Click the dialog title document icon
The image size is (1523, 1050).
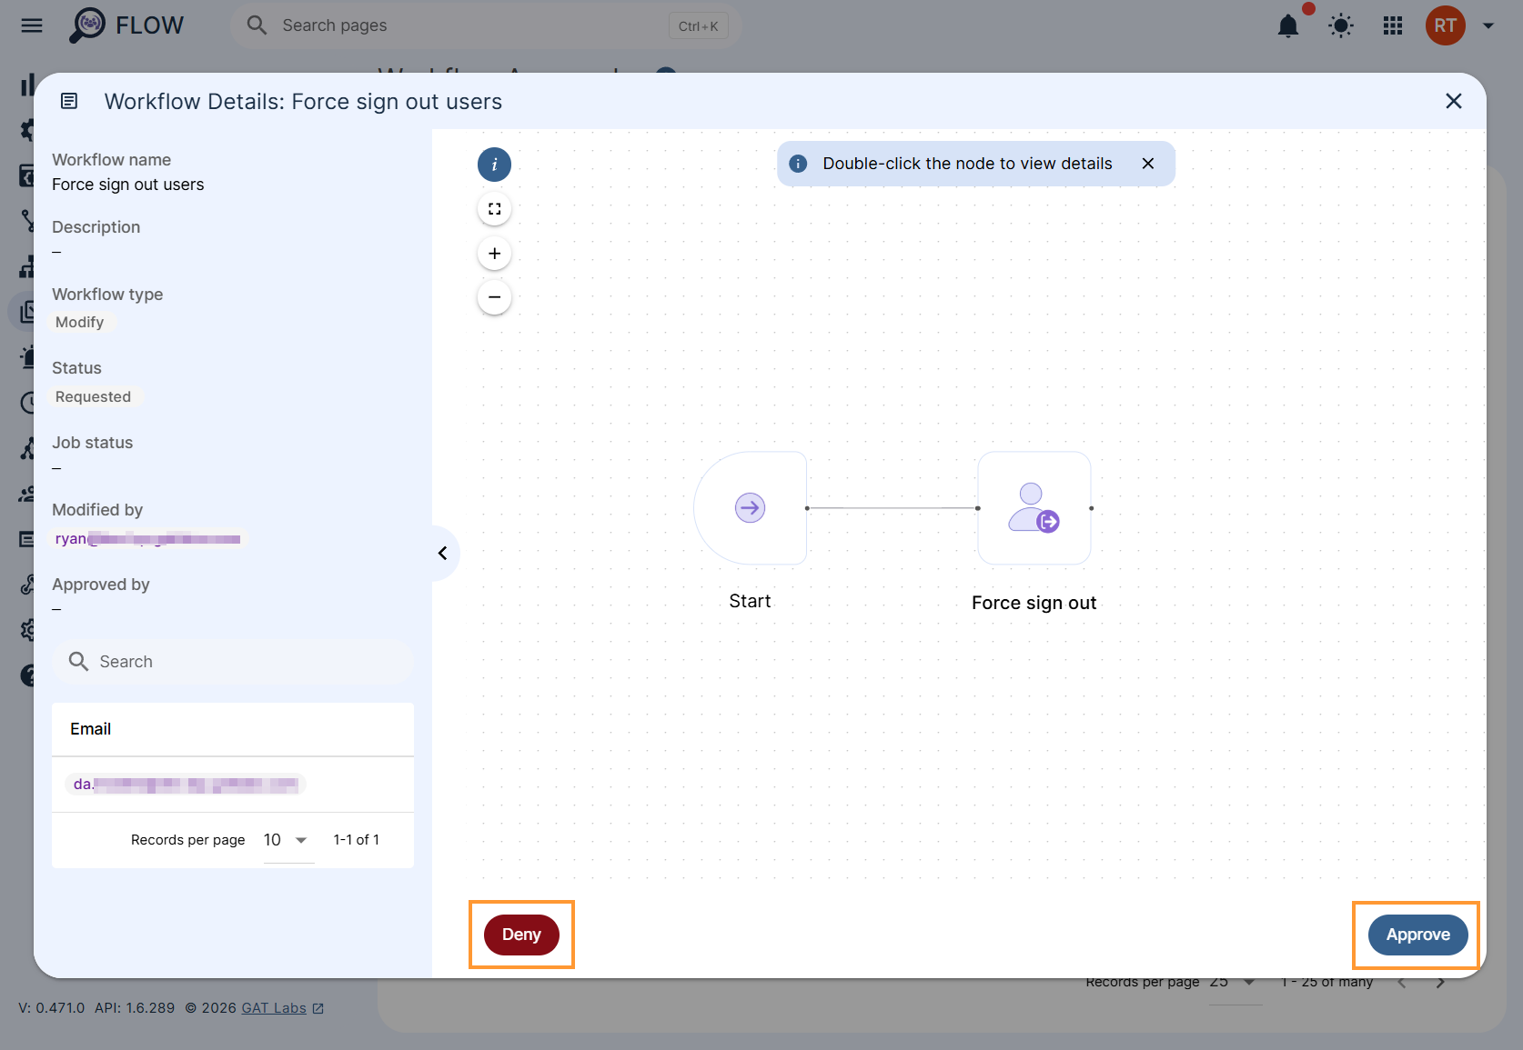point(69,101)
